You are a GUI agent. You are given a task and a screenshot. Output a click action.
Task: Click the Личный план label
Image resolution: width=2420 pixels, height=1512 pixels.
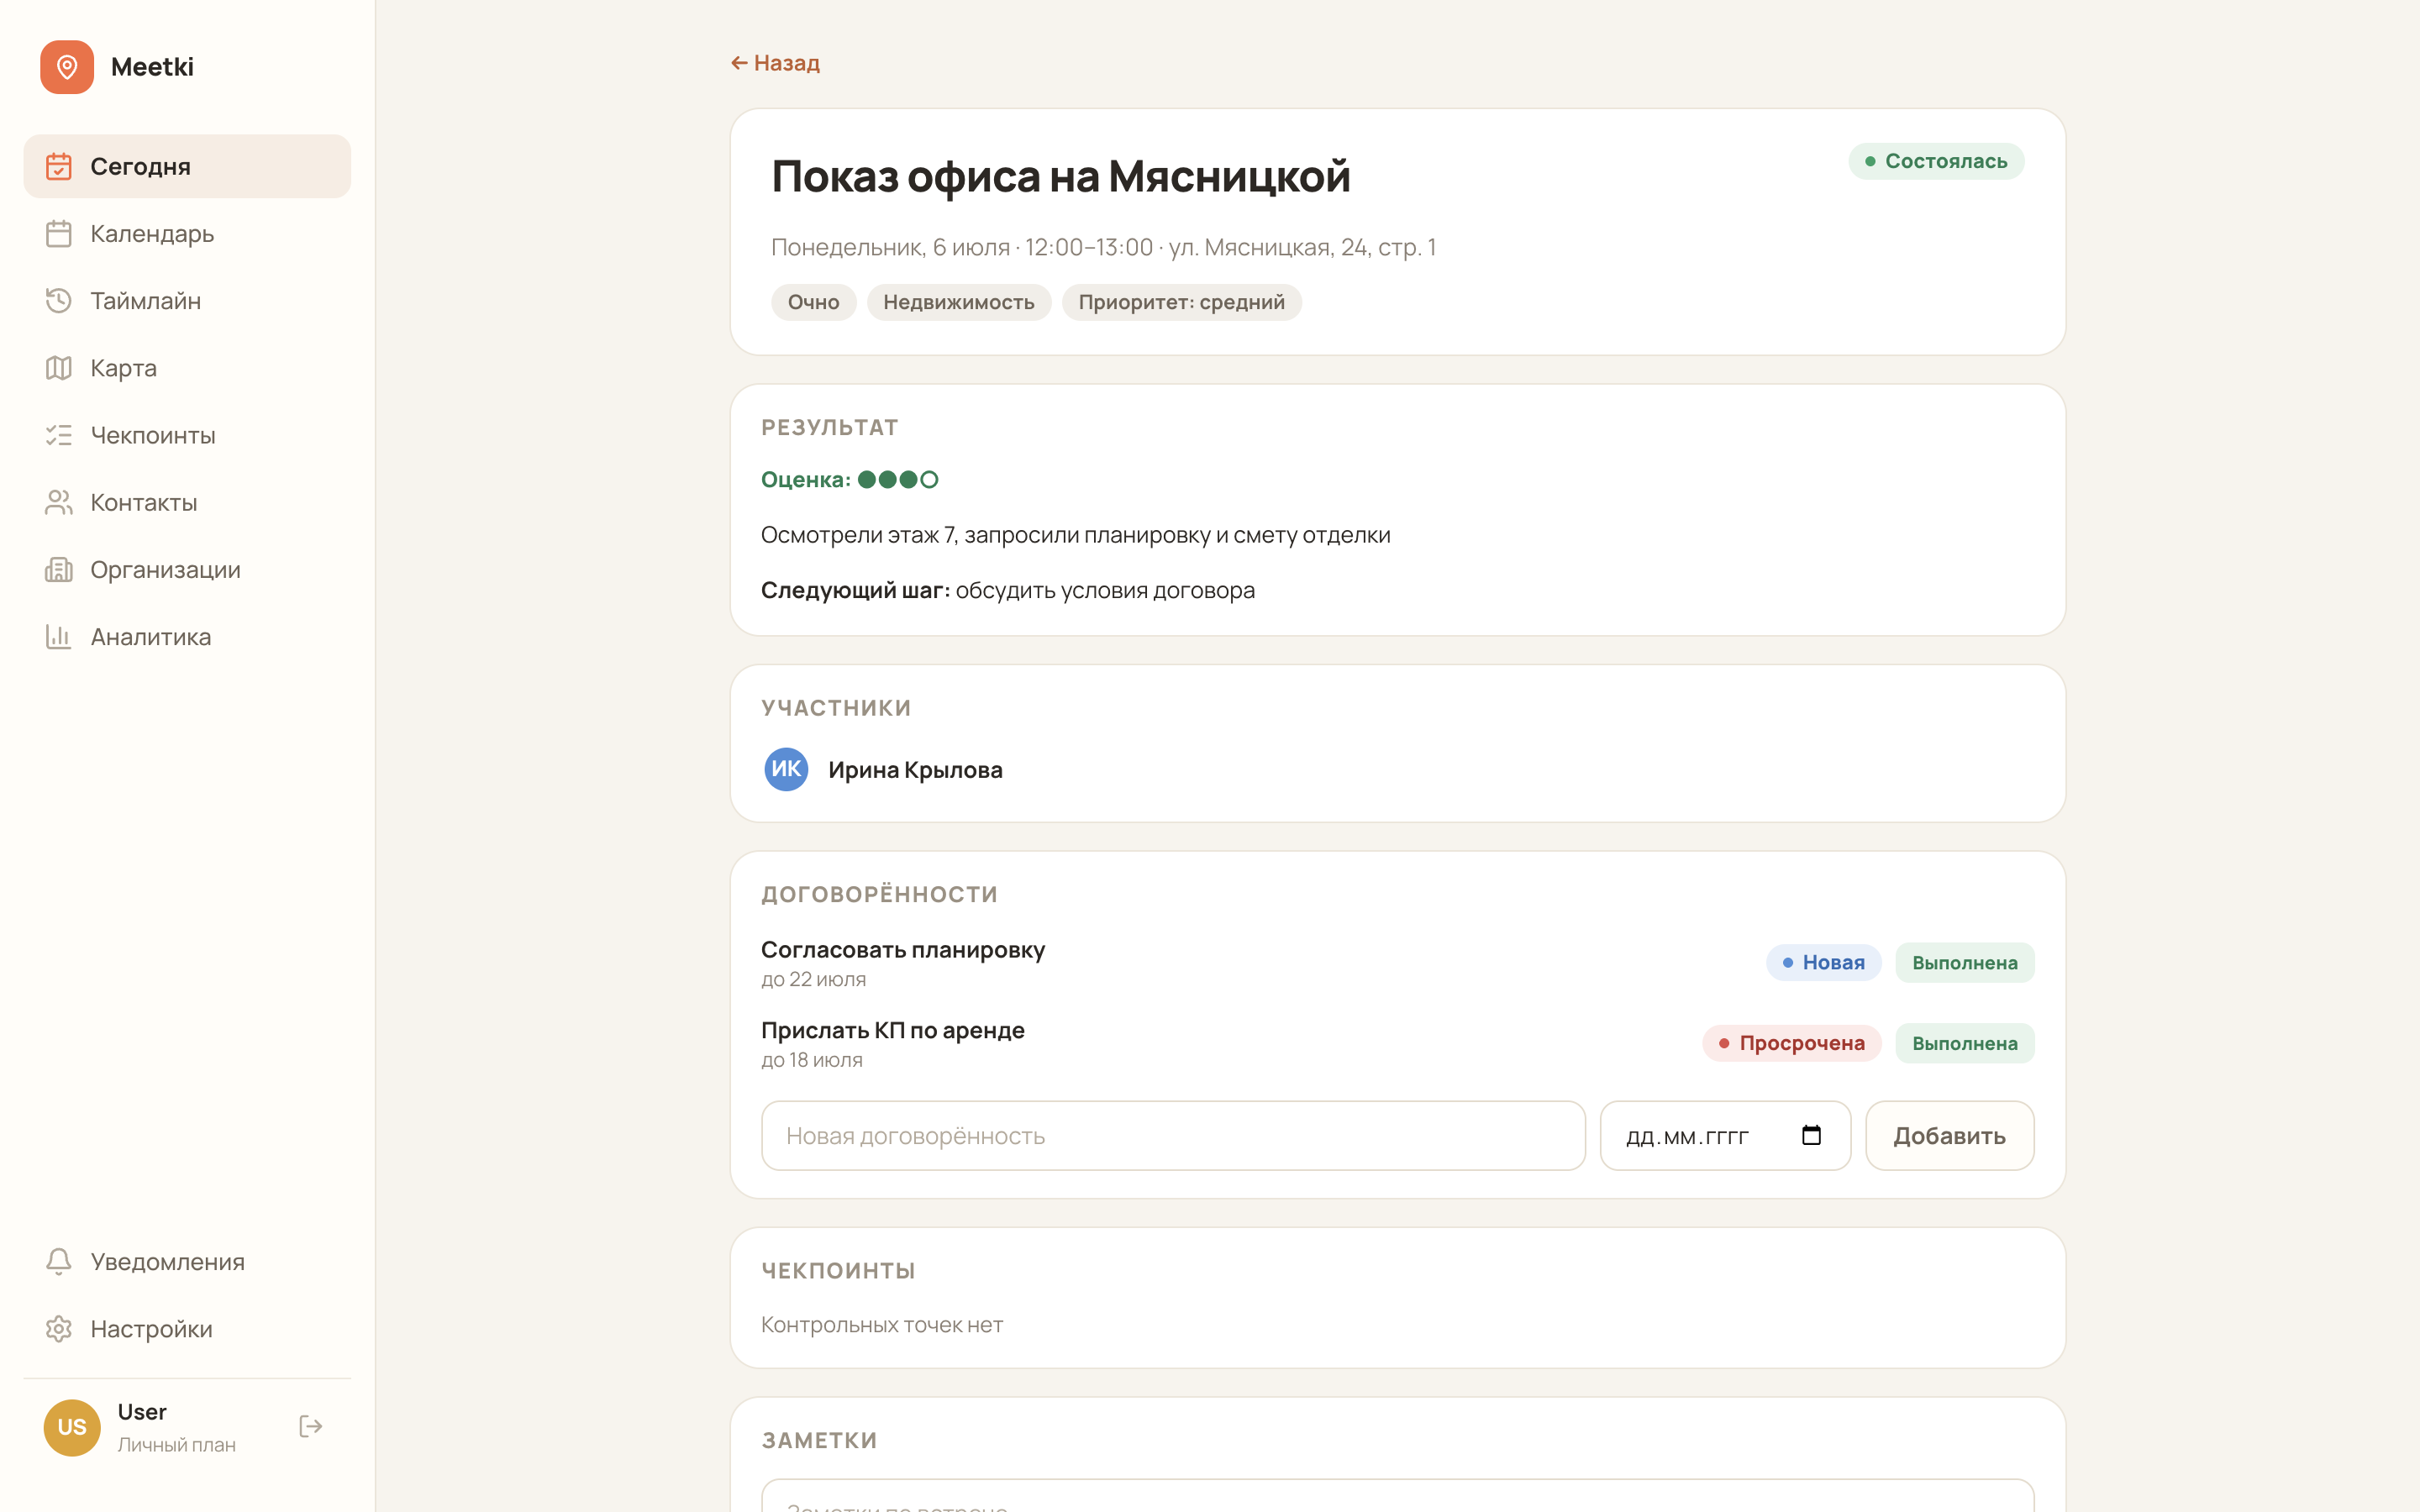click(177, 1445)
